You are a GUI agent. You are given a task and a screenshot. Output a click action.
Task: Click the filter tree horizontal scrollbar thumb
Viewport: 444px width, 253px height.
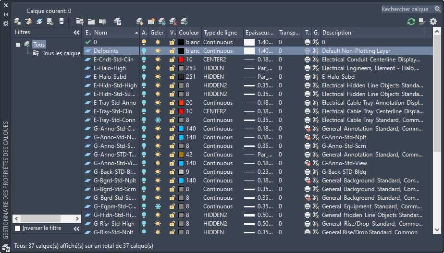click(x=40, y=218)
